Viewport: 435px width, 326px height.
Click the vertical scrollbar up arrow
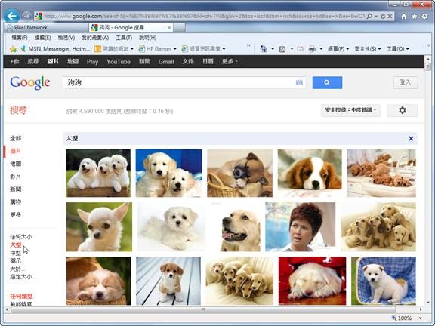[x=427, y=59]
